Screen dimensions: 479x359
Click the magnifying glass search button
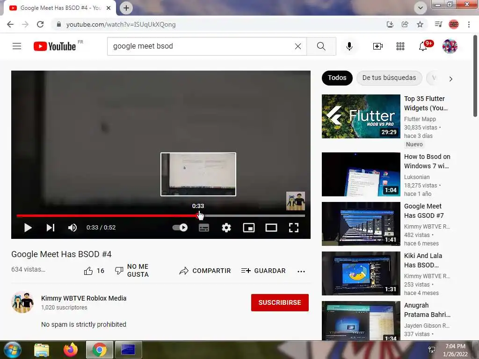pos(321,46)
